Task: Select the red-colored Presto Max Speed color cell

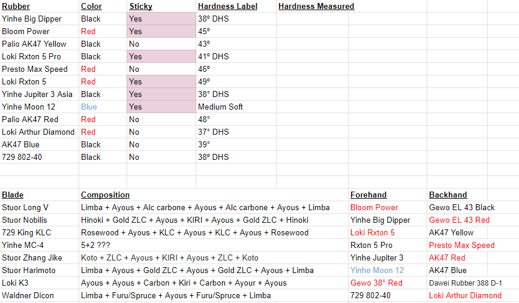Action: tap(103, 69)
